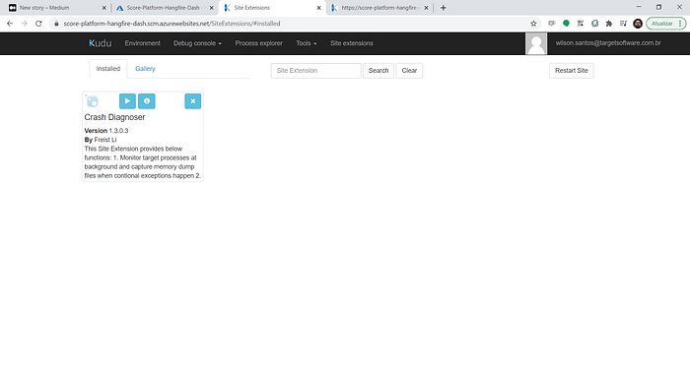Viewport: 690px width, 370px height.
Task: Click the user avatar image
Action: (536, 43)
